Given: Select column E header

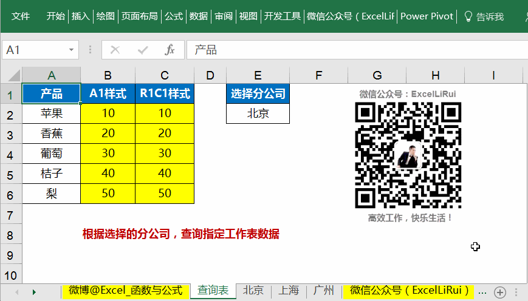Looking at the screenshot, I should tap(258, 75).
